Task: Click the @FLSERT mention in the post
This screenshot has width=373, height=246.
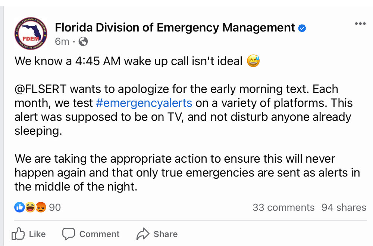Action: (x=40, y=89)
